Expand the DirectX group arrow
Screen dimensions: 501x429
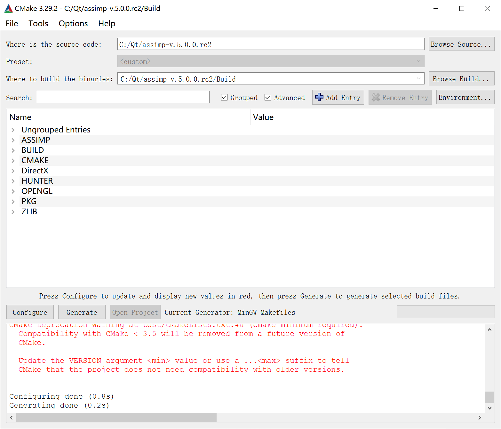[x=13, y=171]
